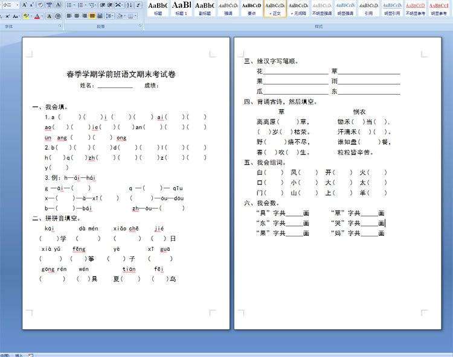Click heading 六、我会数
Screen dimensions: 453x357
[x=262, y=203]
